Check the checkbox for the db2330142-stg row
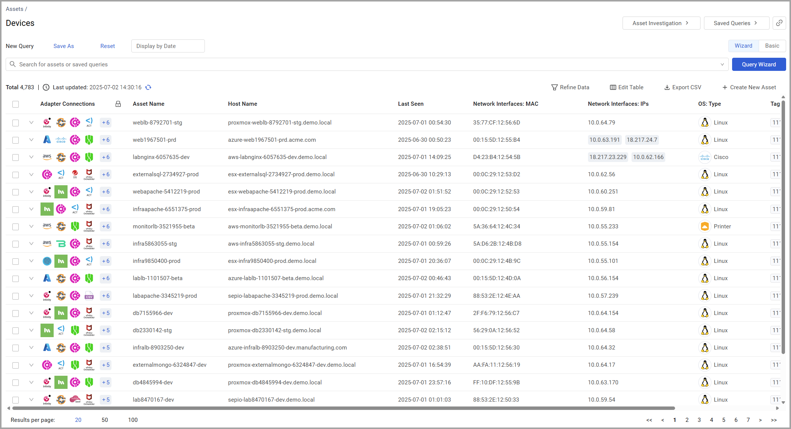Image resolution: width=791 pixels, height=429 pixels. pyautogui.click(x=15, y=330)
